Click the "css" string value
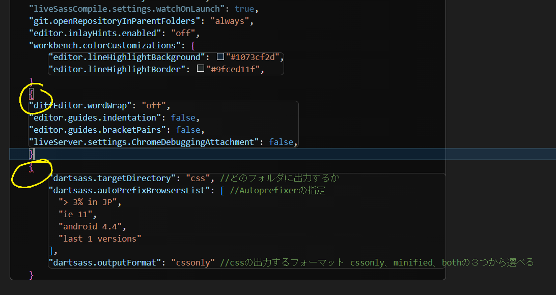This screenshot has height=295, width=556. (x=198, y=178)
